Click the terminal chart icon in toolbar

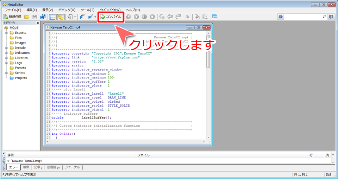(214, 17)
